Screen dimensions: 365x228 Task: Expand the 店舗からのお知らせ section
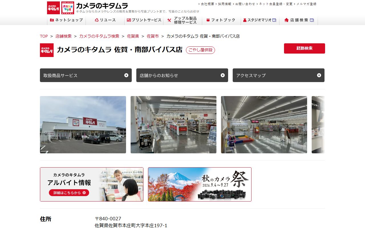[182, 75]
